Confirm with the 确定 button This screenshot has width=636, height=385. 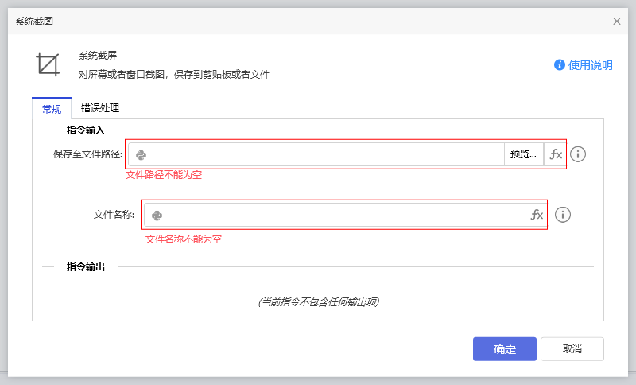click(505, 349)
